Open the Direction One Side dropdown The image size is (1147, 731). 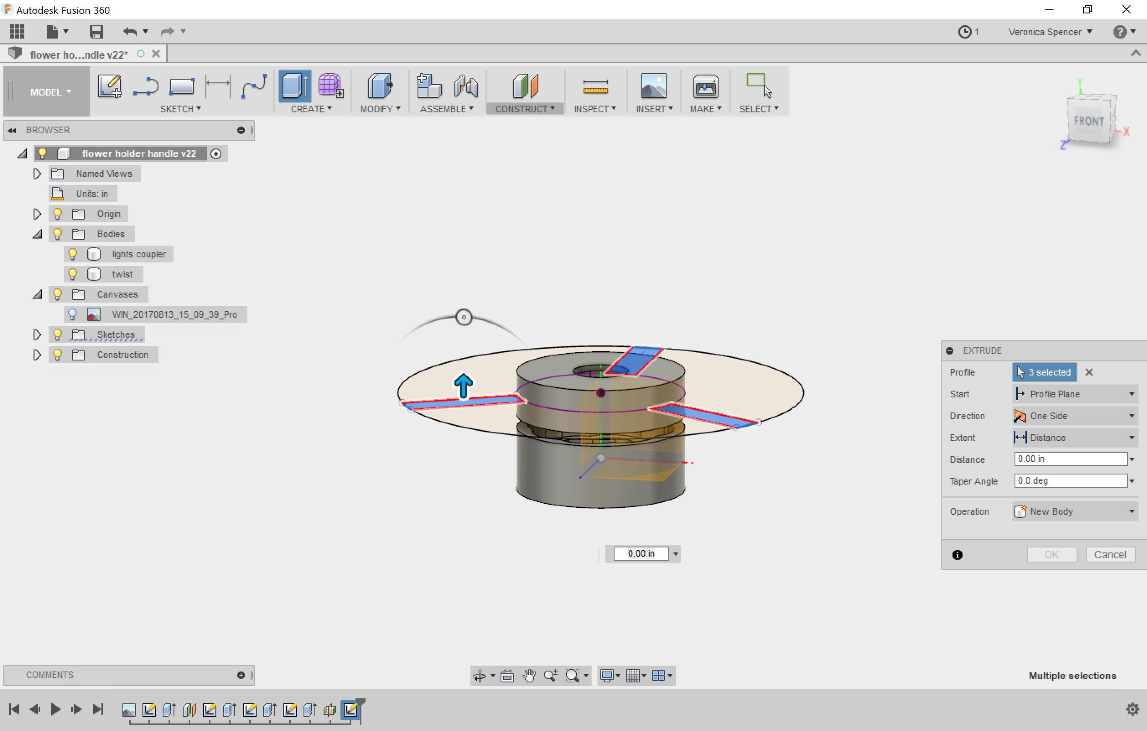pos(1075,416)
